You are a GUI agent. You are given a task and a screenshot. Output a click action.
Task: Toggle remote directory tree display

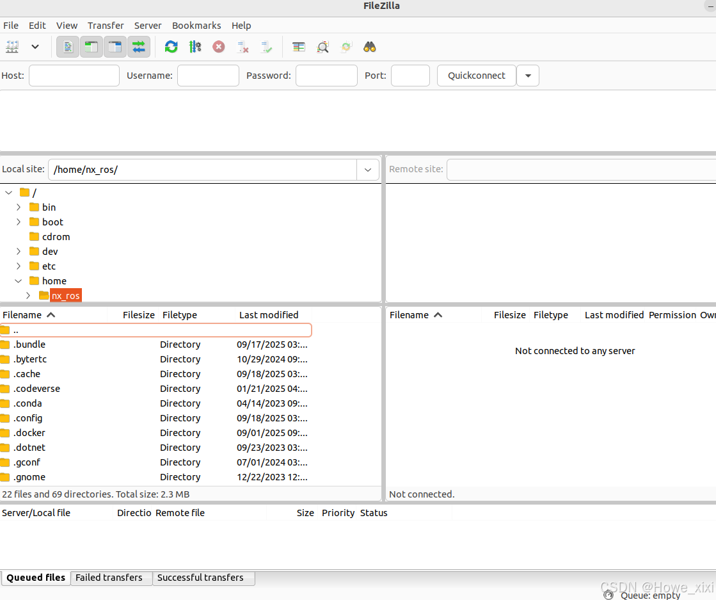pyautogui.click(x=115, y=47)
